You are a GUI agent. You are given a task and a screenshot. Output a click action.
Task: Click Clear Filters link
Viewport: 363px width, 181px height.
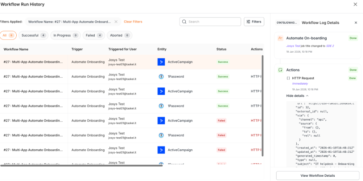click(133, 22)
